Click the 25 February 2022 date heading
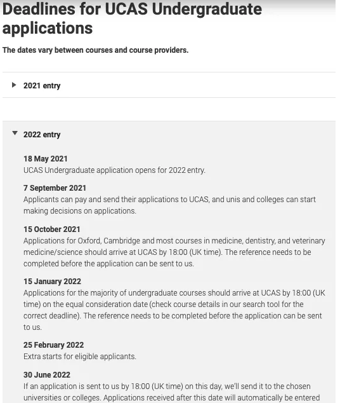The height and width of the screenshot is (403, 340). point(53,345)
